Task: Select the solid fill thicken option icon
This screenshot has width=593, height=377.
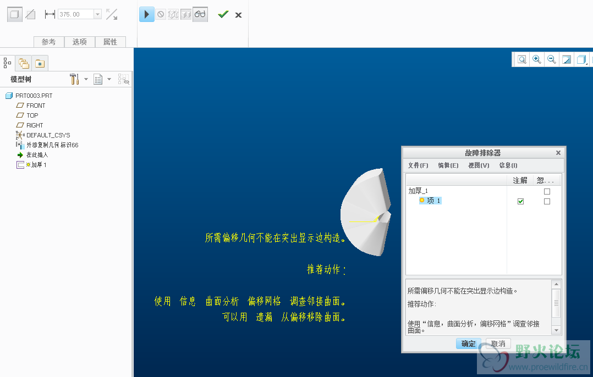Action: (14, 14)
